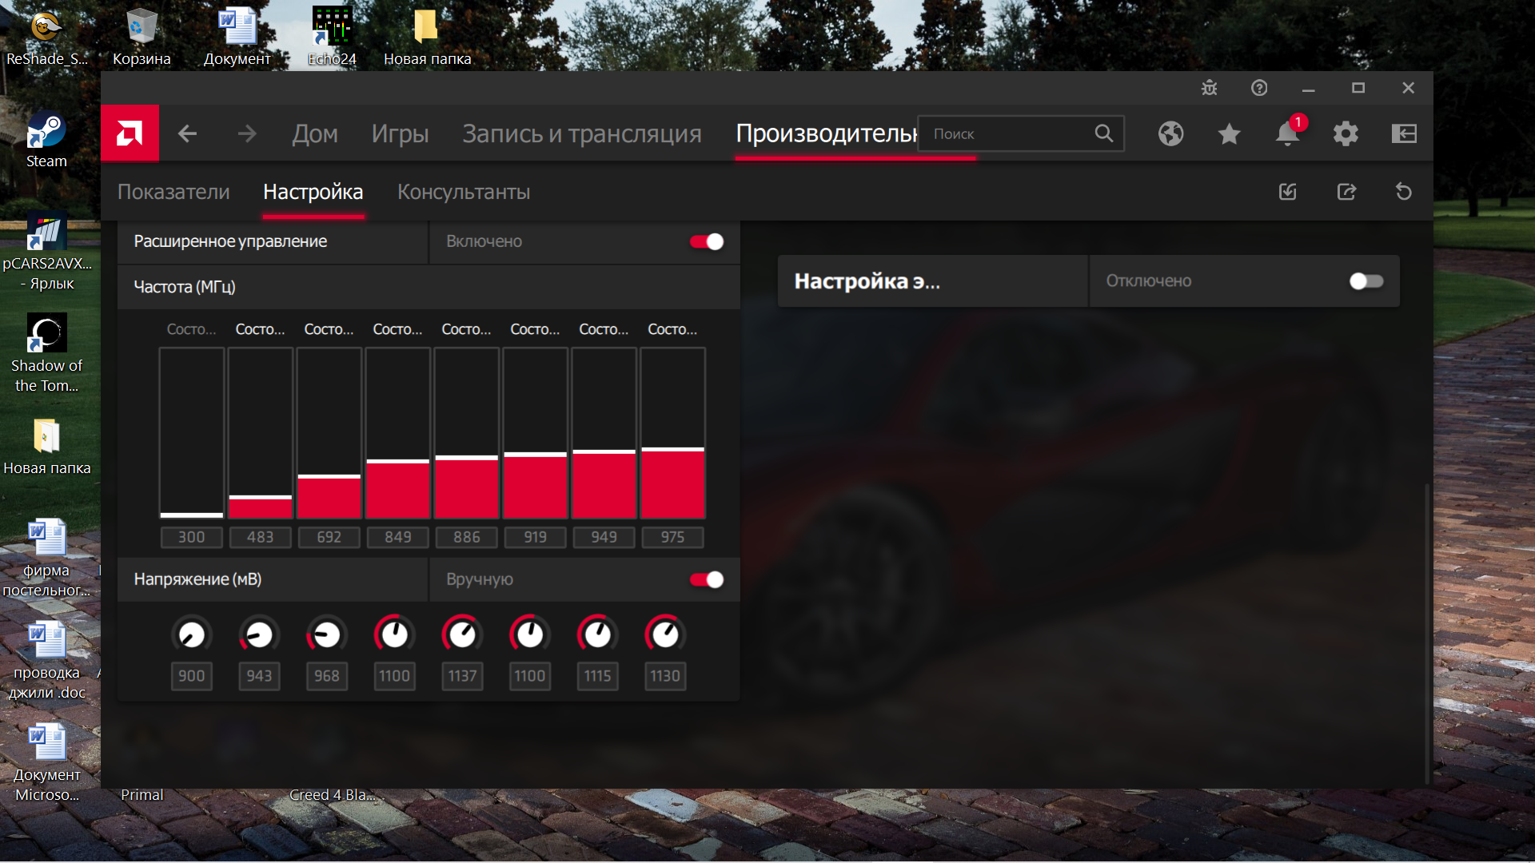Open the help question mark icon
The image size is (1535, 863).
1259,88
